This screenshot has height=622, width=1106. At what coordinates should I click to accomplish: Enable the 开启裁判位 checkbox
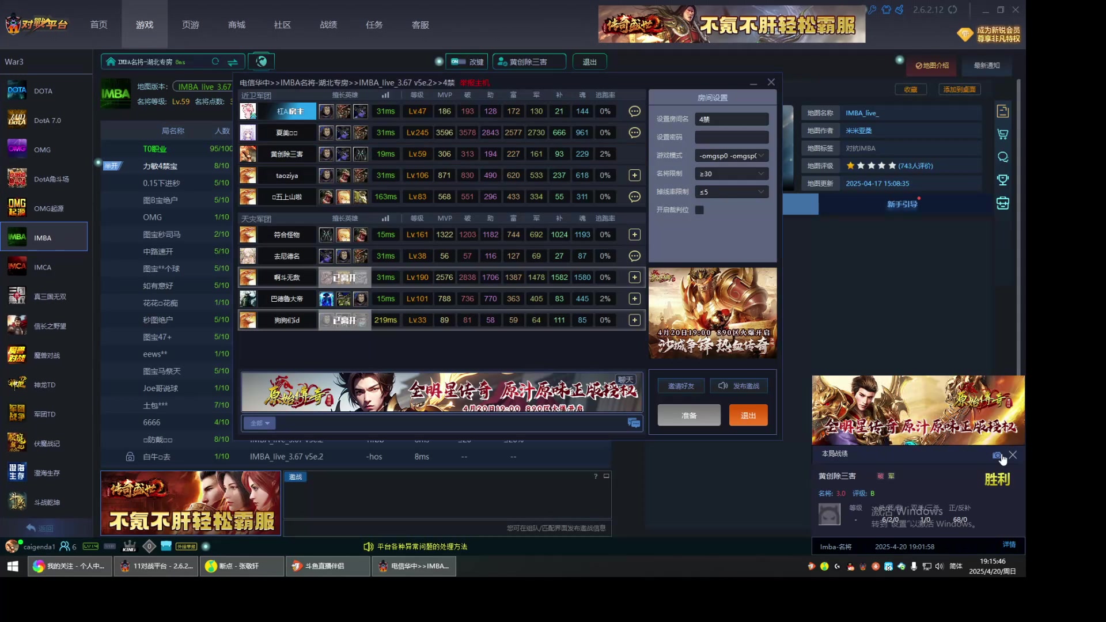click(699, 210)
